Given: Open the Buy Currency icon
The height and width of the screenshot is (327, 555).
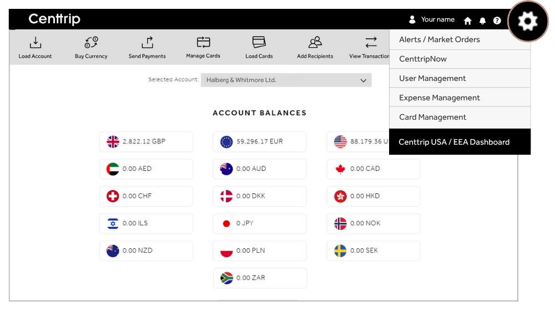Looking at the screenshot, I should click(x=91, y=43).
